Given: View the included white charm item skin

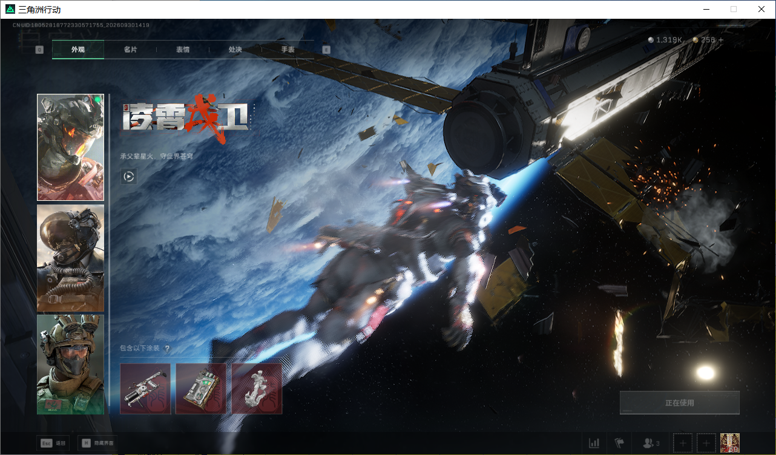Looking at the screenshot, I should pyautogui.click(x=257, y=388).
